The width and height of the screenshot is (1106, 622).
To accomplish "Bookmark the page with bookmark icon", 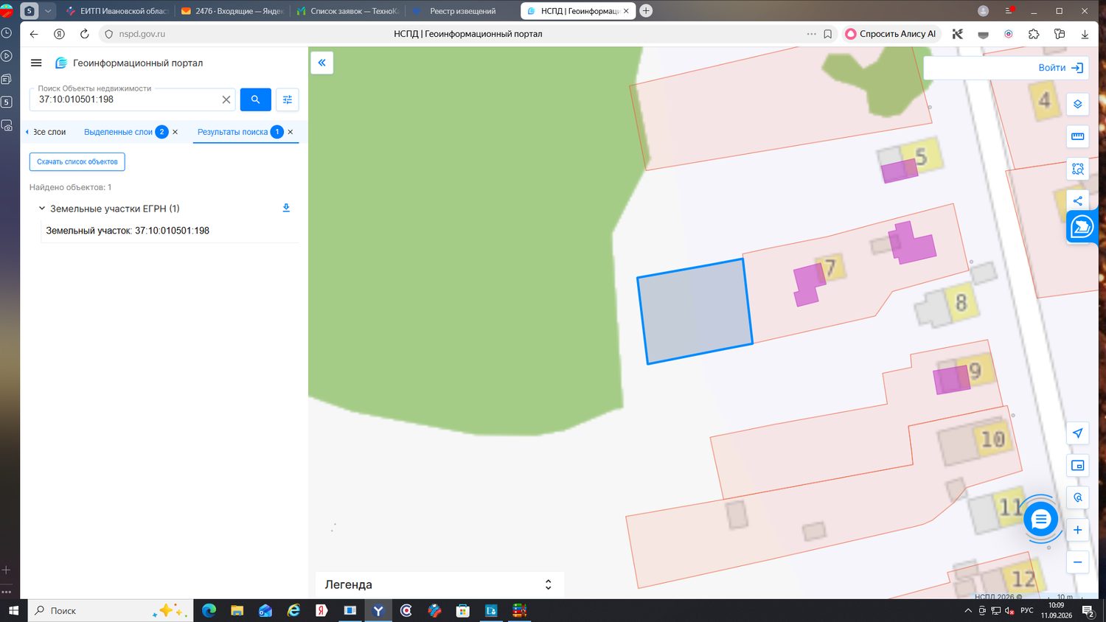I will [x=828, y=34].
